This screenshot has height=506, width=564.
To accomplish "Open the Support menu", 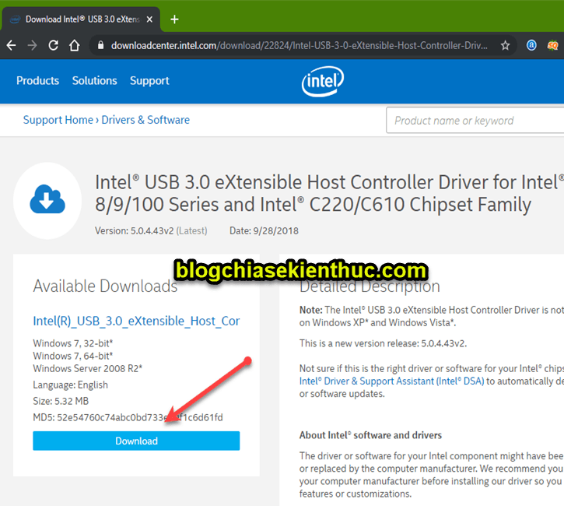I will [149, 81].
